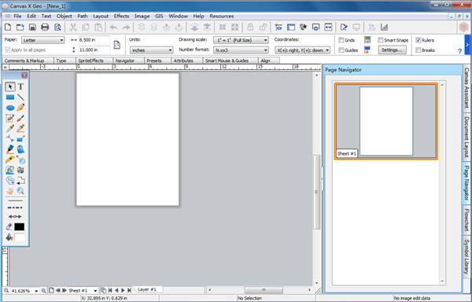Open the Paper size dropdown
The image size is (472, 302).
(43, 40)
